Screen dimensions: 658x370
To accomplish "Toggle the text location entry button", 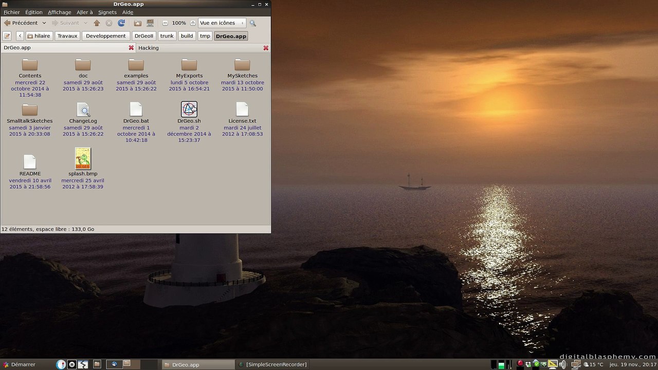I will click(7, 36).
